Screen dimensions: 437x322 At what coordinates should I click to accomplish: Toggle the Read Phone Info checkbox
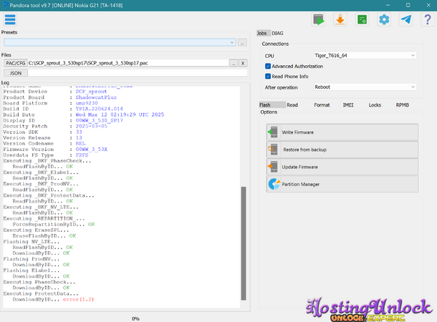[x=268, y=76]
